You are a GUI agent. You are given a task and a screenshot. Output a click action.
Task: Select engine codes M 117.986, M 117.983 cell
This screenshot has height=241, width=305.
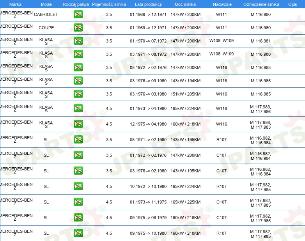[261, 125]
